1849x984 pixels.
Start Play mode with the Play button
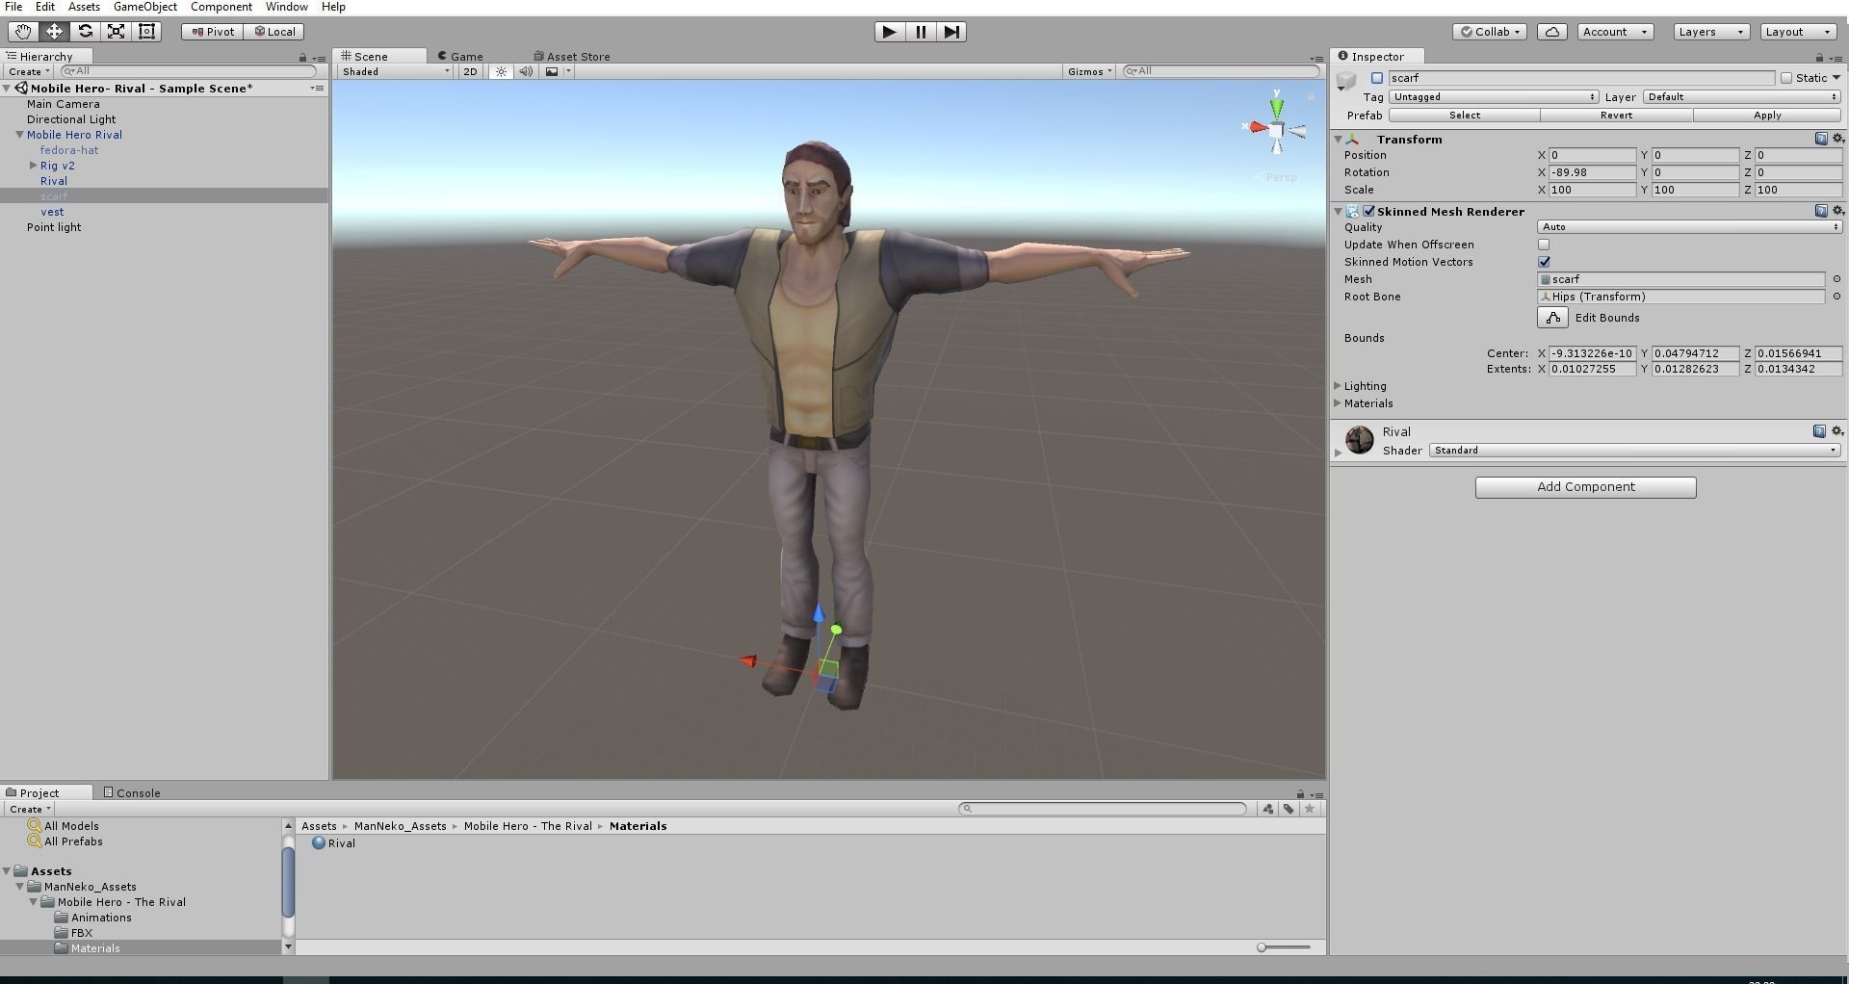[889, 32]
